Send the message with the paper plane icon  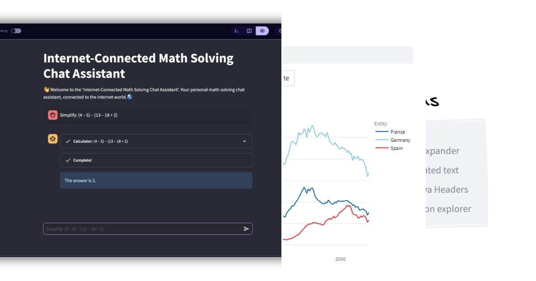246,229
